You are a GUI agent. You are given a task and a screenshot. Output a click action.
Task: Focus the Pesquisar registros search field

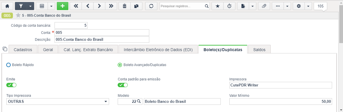pyautogui.click(x=182, y=6)
